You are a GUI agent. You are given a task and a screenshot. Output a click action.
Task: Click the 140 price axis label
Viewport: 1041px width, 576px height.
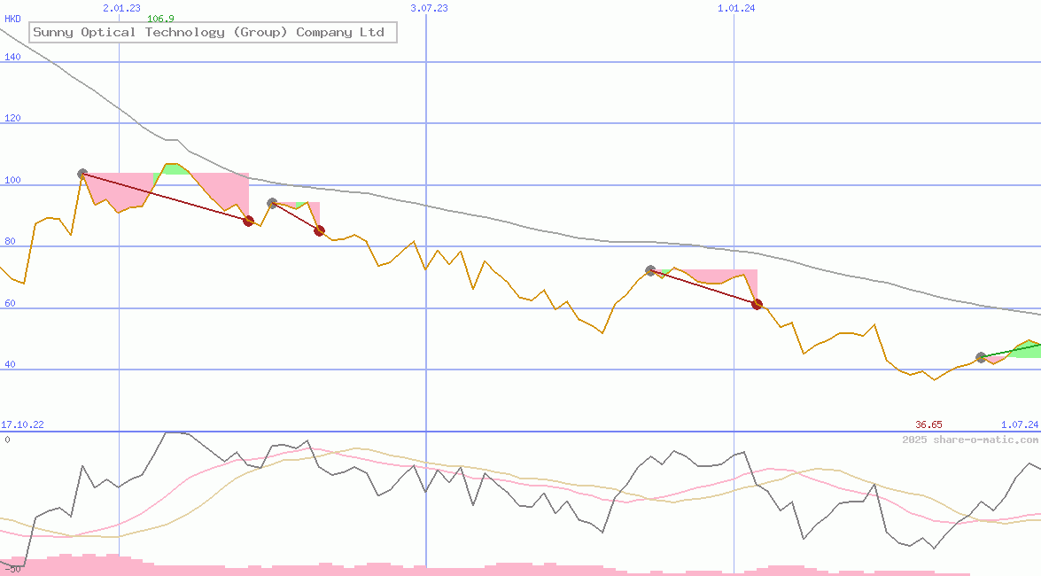pyautogui.click(x=12, y=57)
